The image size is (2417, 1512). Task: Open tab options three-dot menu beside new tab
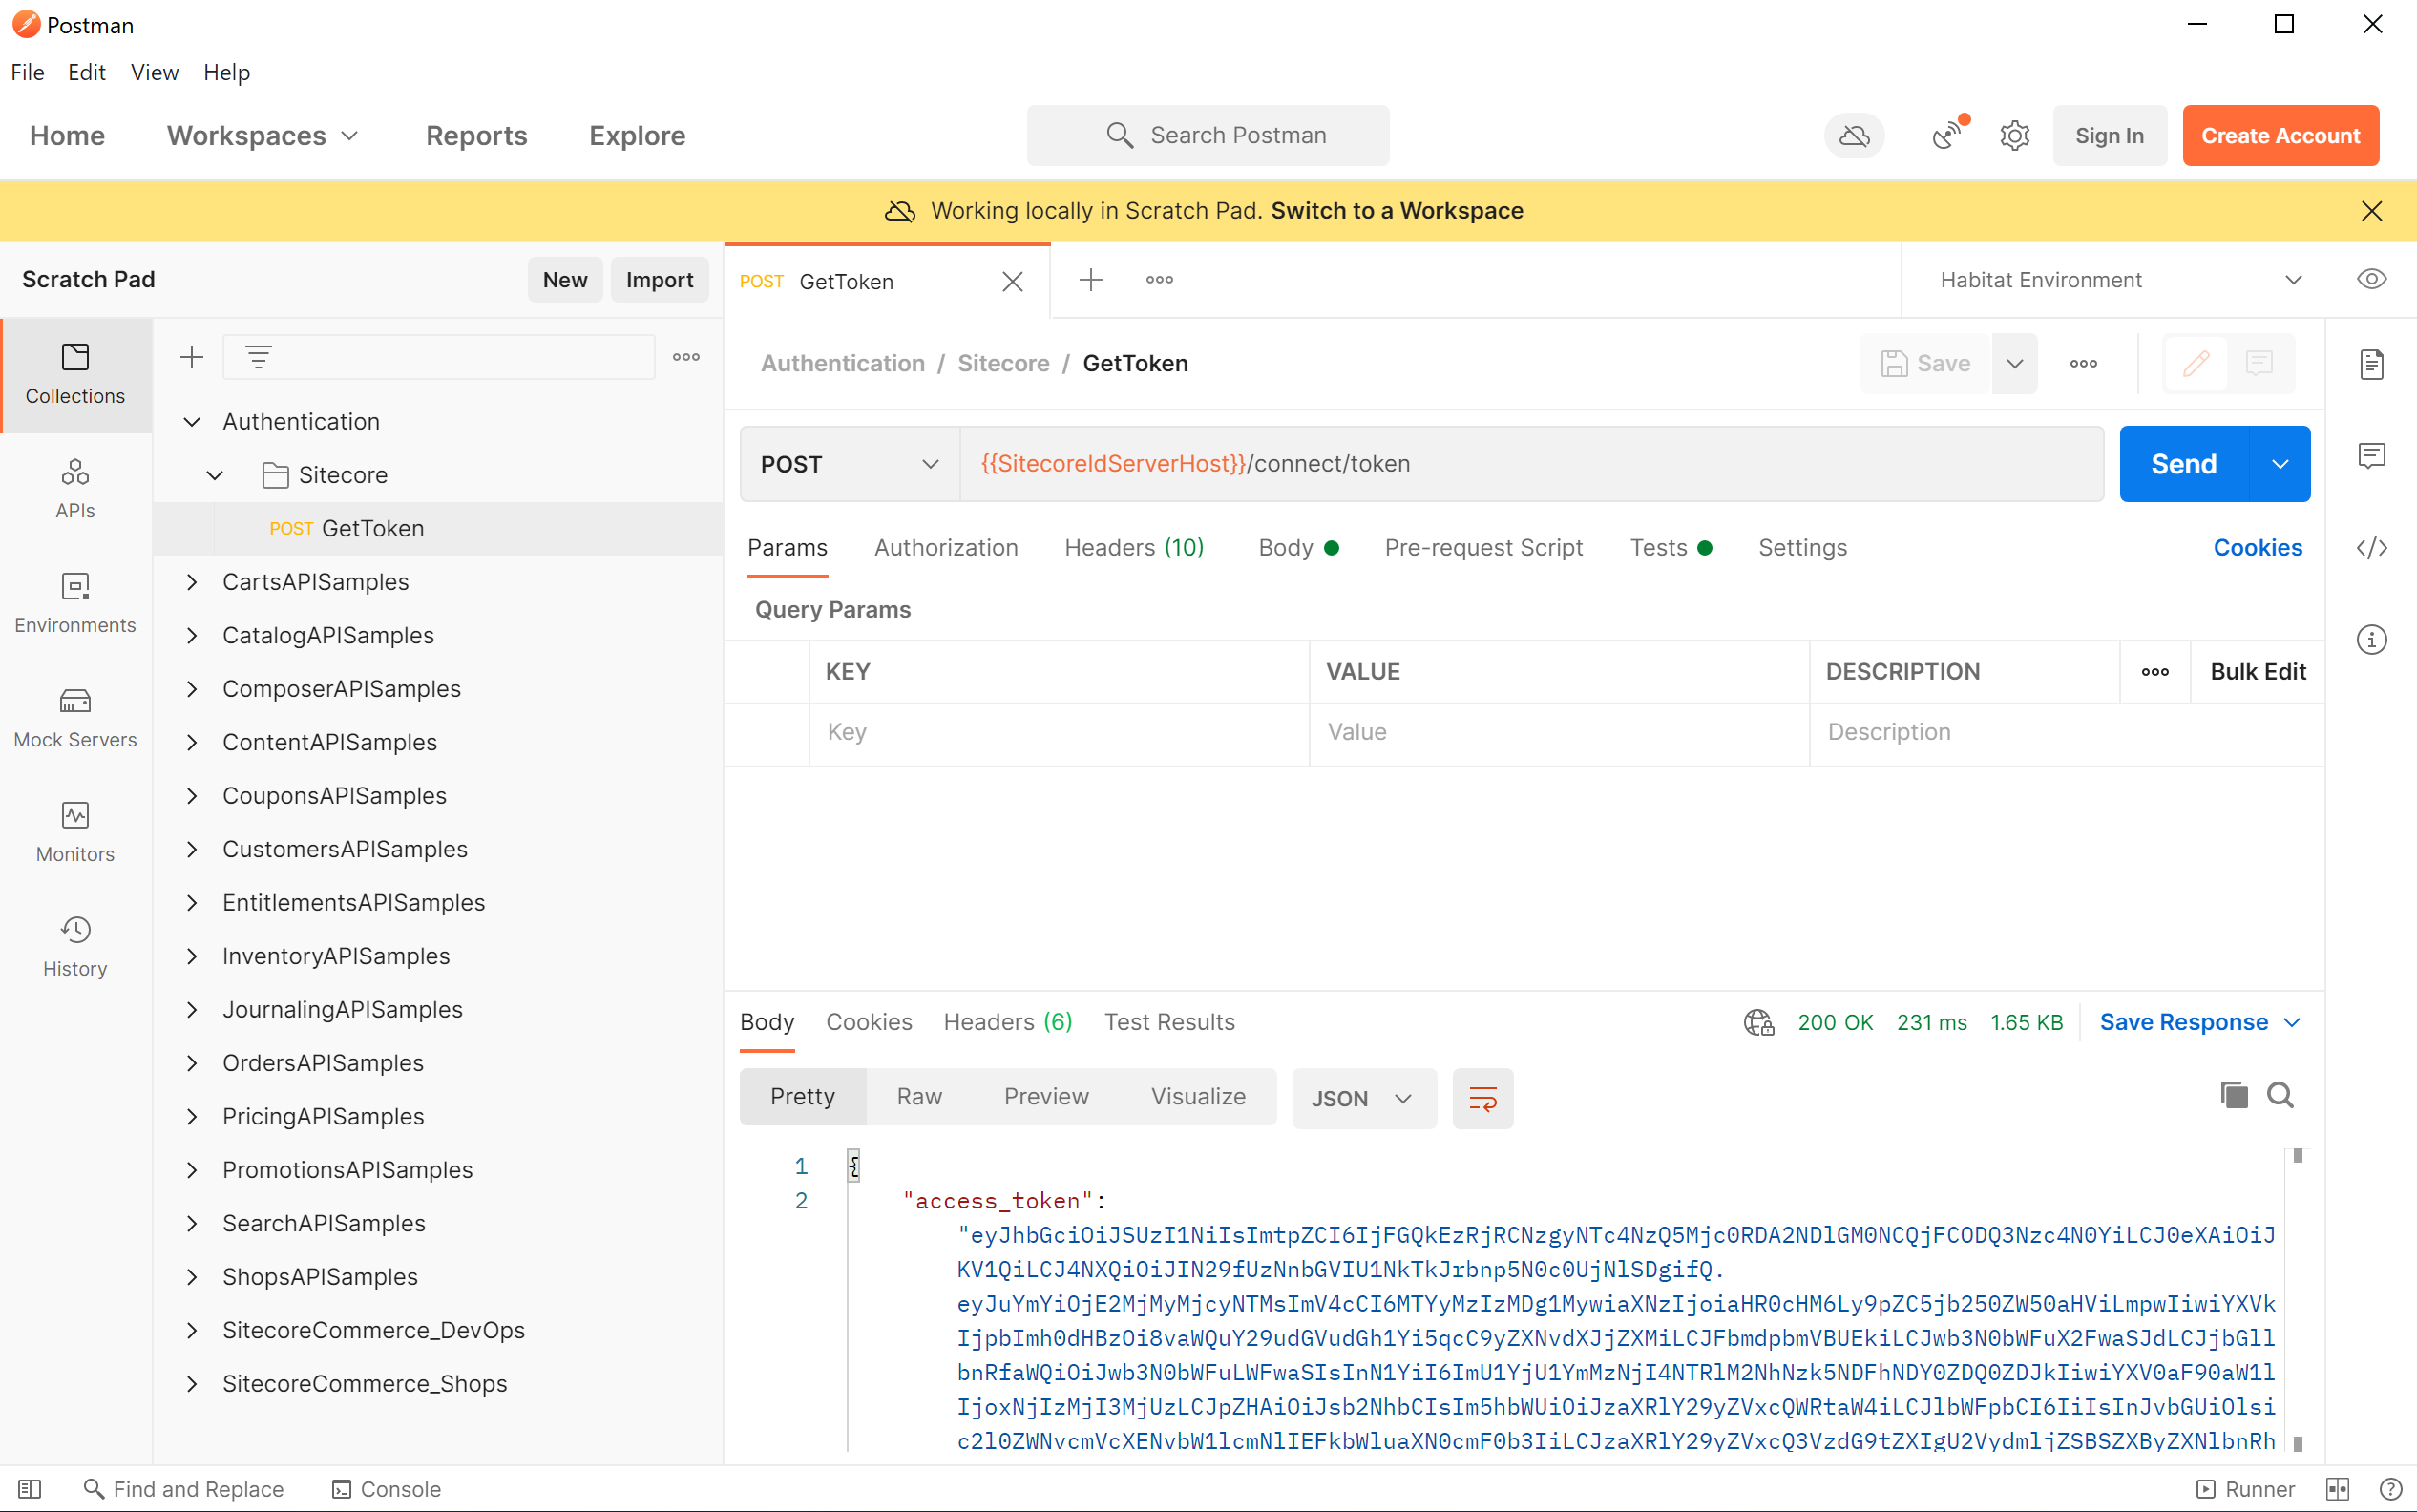point(1159,280)
